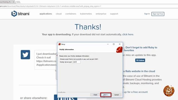Viewport: 178px width, 100px height.
Task: Open the enterprise menu
Action: (x=101, y=14)
